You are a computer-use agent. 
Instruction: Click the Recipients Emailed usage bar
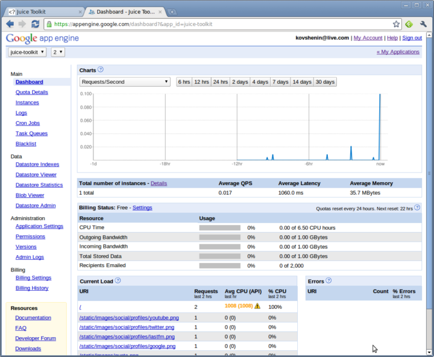pos(220,265)
